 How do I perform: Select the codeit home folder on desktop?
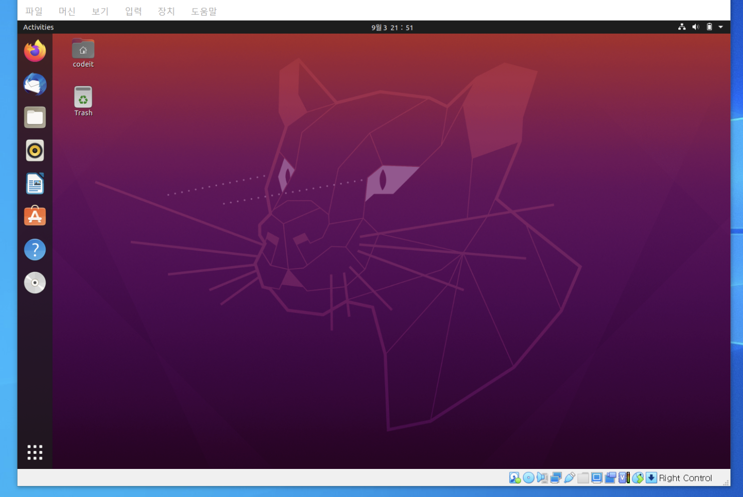click(83, 53)
